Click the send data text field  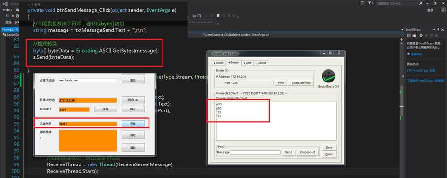(88, 124)
